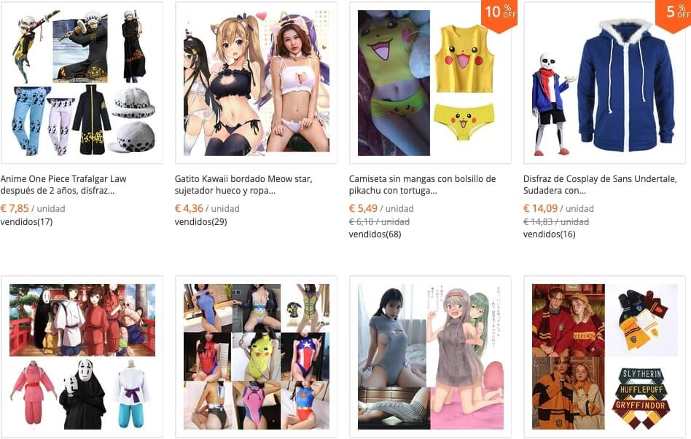
Task: Open the Pikachu sleeveless shirt product image
Action: coord(431,83)
